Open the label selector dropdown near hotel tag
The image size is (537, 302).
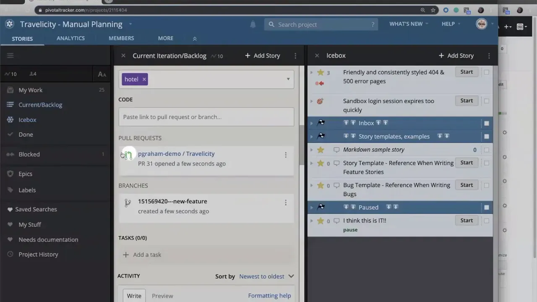[x=288, y=79]
